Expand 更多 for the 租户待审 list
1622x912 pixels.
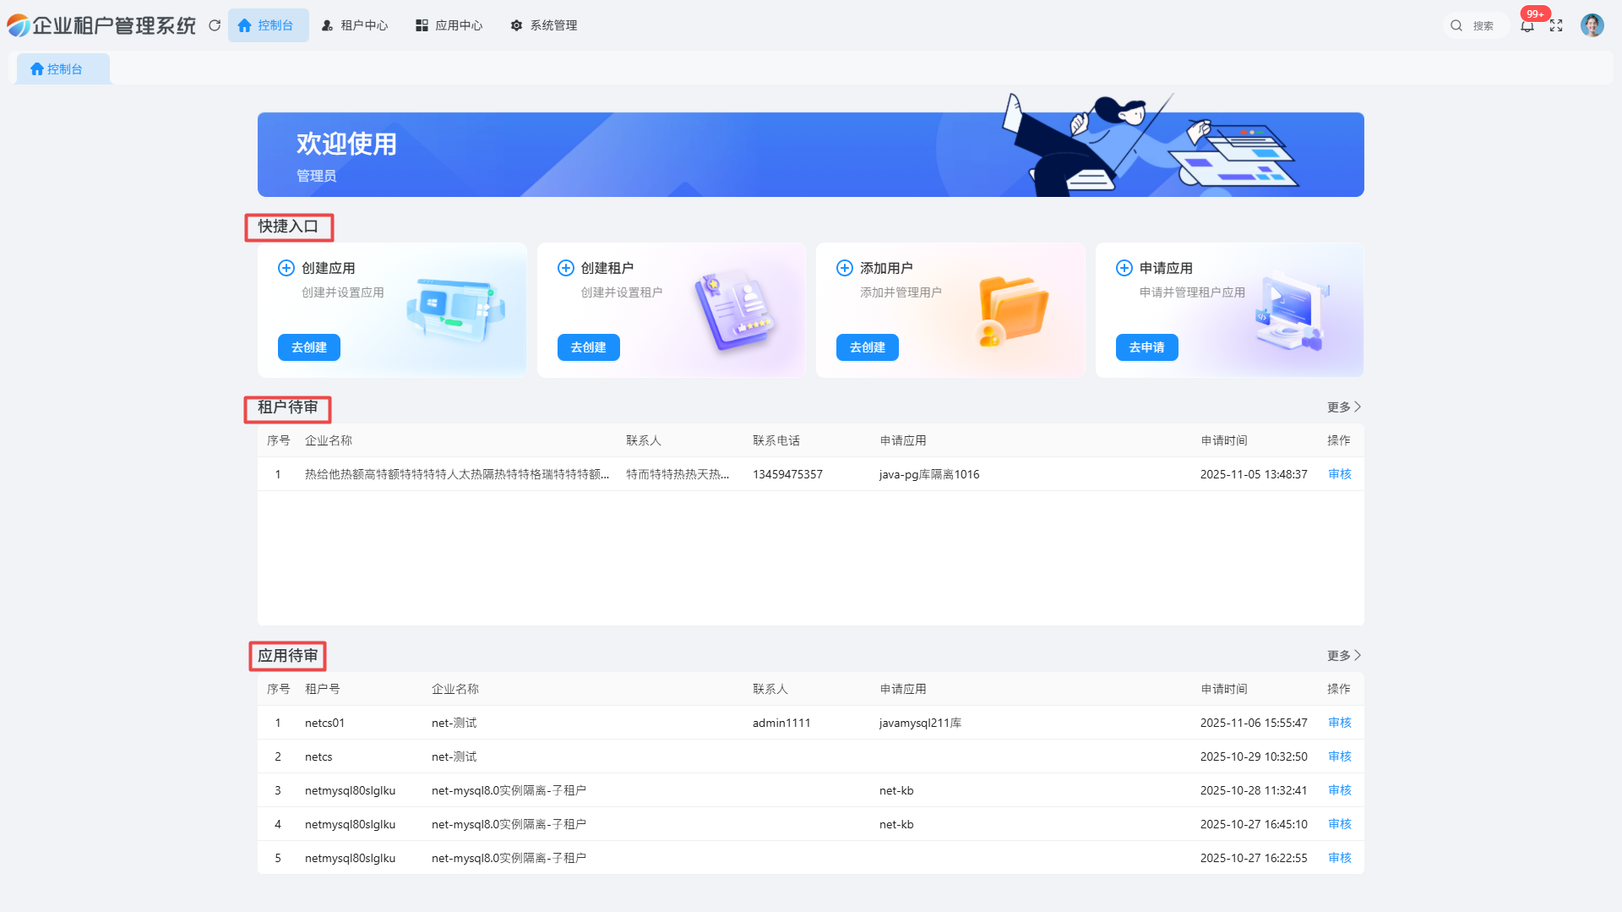tap(1343, 407)
